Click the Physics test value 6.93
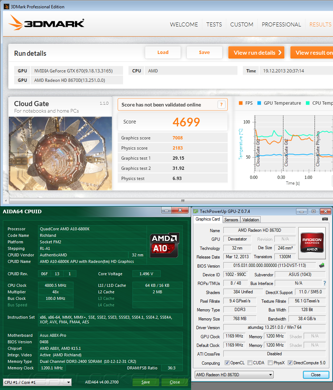 pos(177,179)
